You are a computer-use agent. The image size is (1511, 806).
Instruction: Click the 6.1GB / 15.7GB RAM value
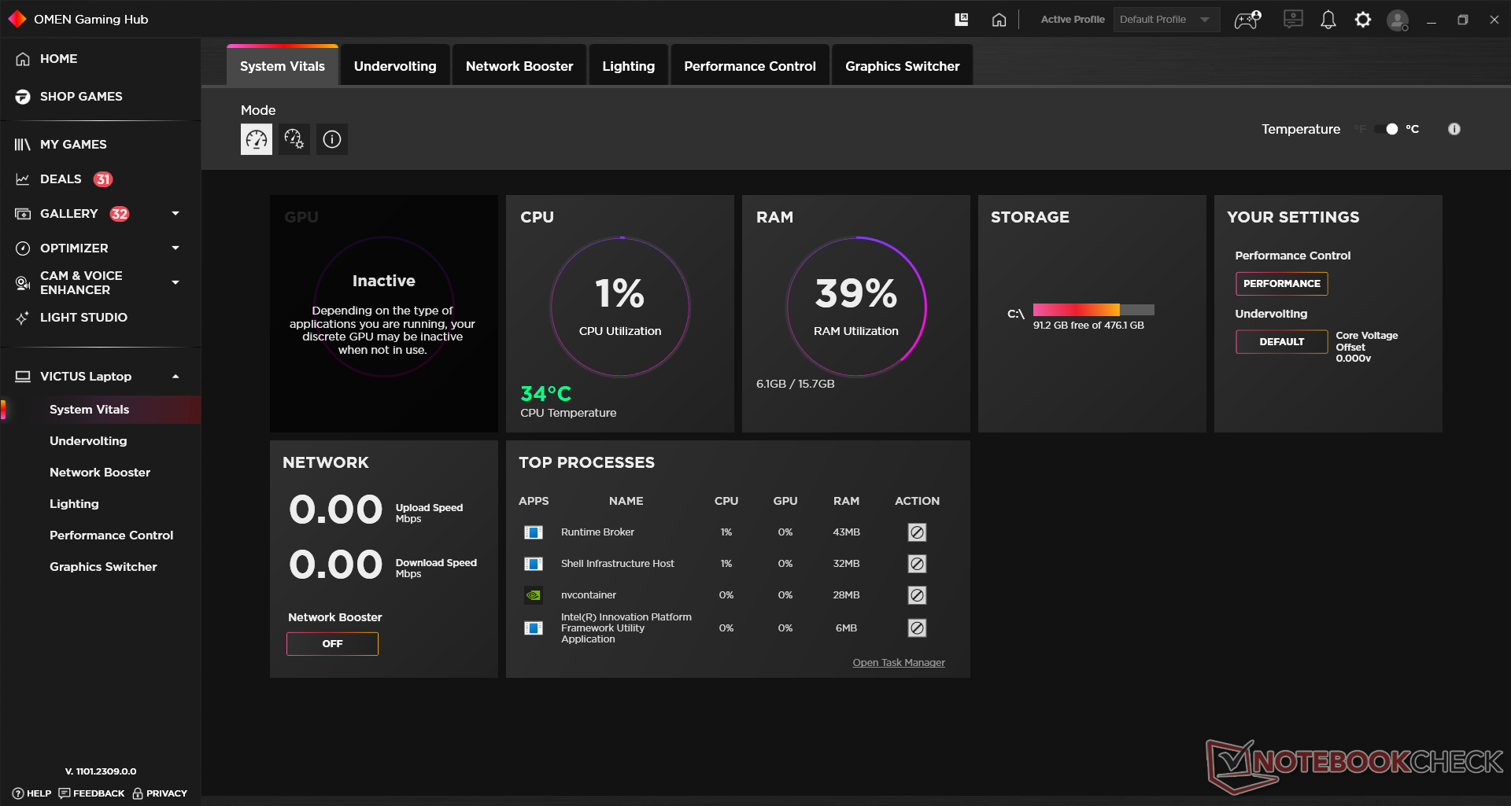click(796, 384)
